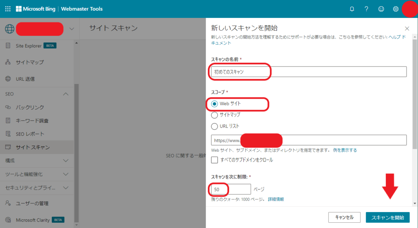Click the スキャンを開始 button
Screen dimensions: 418x228
(x=388, y=217)
